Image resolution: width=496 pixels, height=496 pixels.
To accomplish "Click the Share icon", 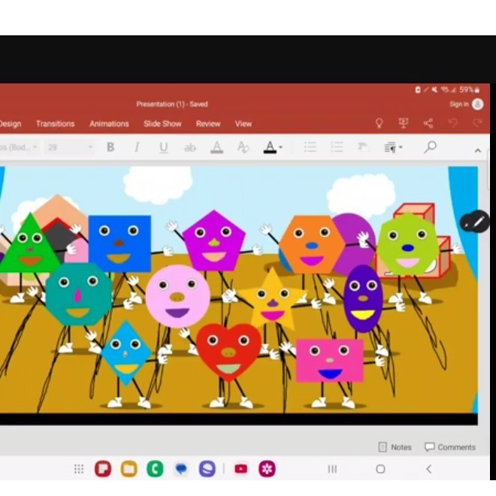I will click(x=428, y=123).
